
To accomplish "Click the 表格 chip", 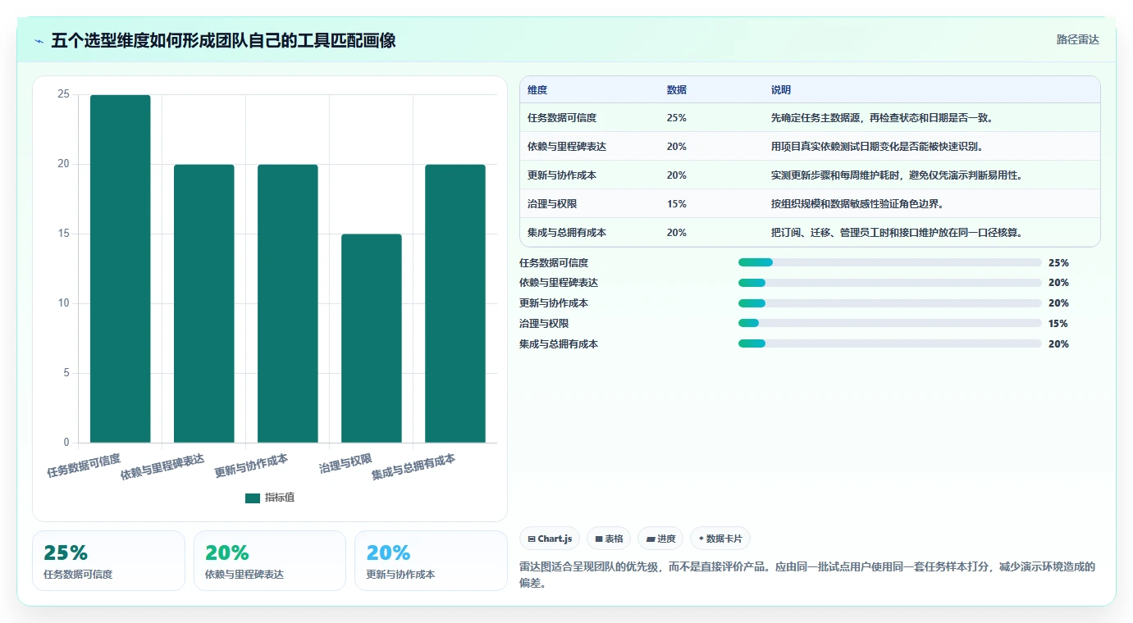I will [x=609, y=539].
